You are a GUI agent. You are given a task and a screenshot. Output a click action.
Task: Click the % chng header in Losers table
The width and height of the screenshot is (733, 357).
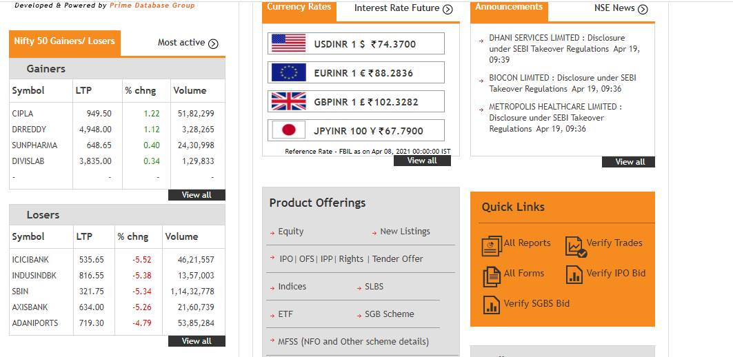point(133,237)
